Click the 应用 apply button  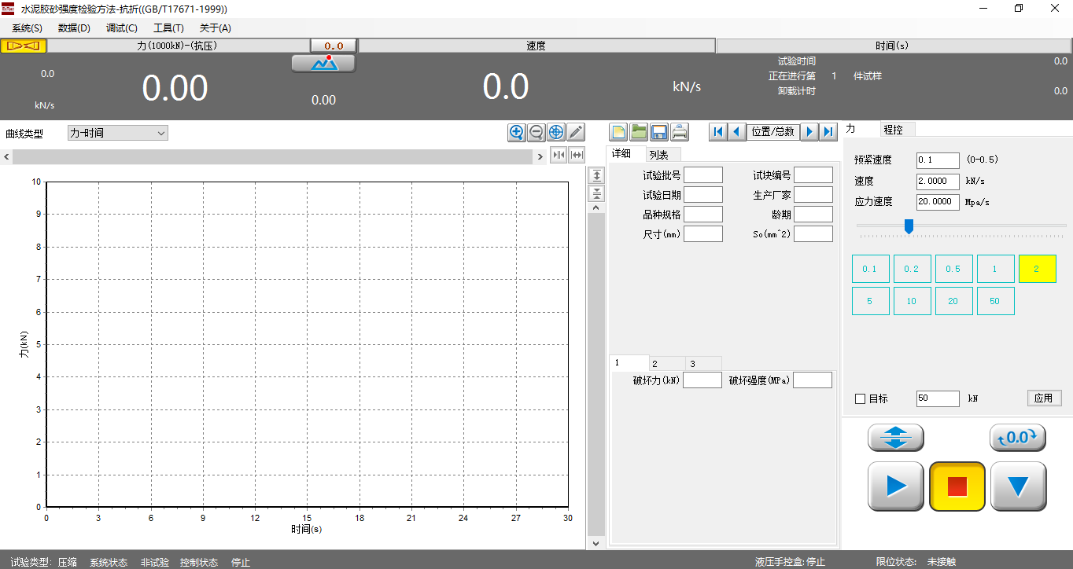click(x=1043, y=398)
